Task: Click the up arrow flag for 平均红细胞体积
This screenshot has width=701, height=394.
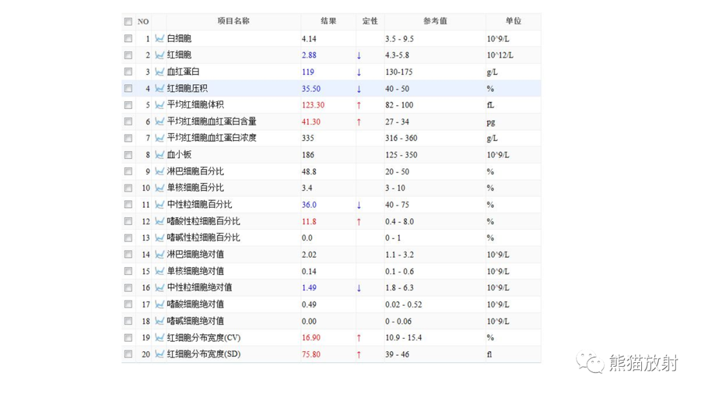Action: click(x=358, y=106)
